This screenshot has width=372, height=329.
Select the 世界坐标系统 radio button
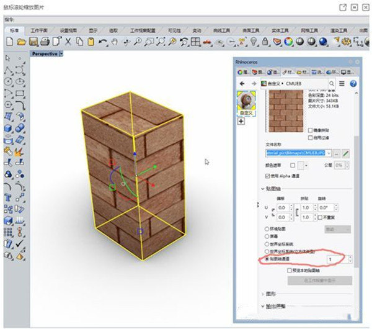pos(267,244)
